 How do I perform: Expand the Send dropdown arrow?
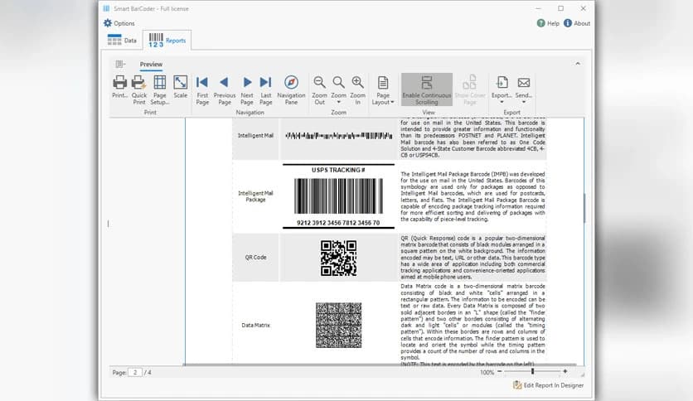(x=524, y=103)
